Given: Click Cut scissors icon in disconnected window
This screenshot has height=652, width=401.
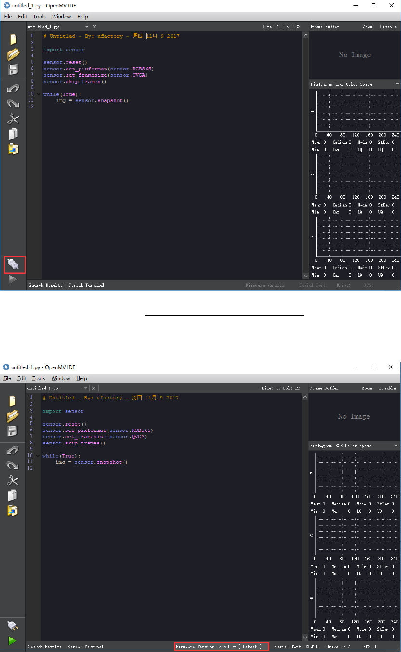Looking at the screenshot, I should (13, 119).
